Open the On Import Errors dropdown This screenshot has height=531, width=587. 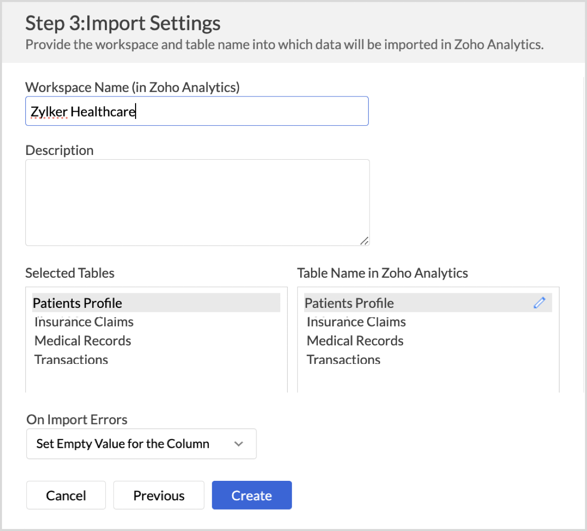pos(141,444)
